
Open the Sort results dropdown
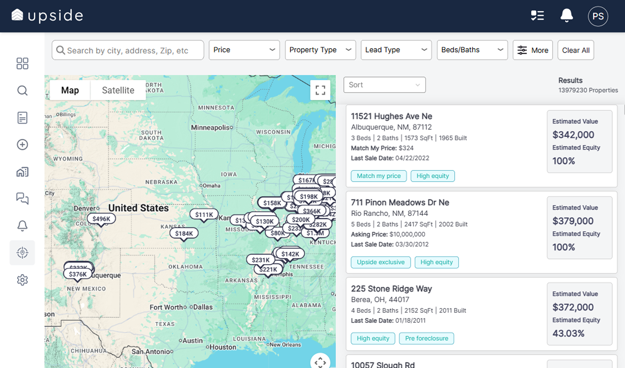point(384,85)
